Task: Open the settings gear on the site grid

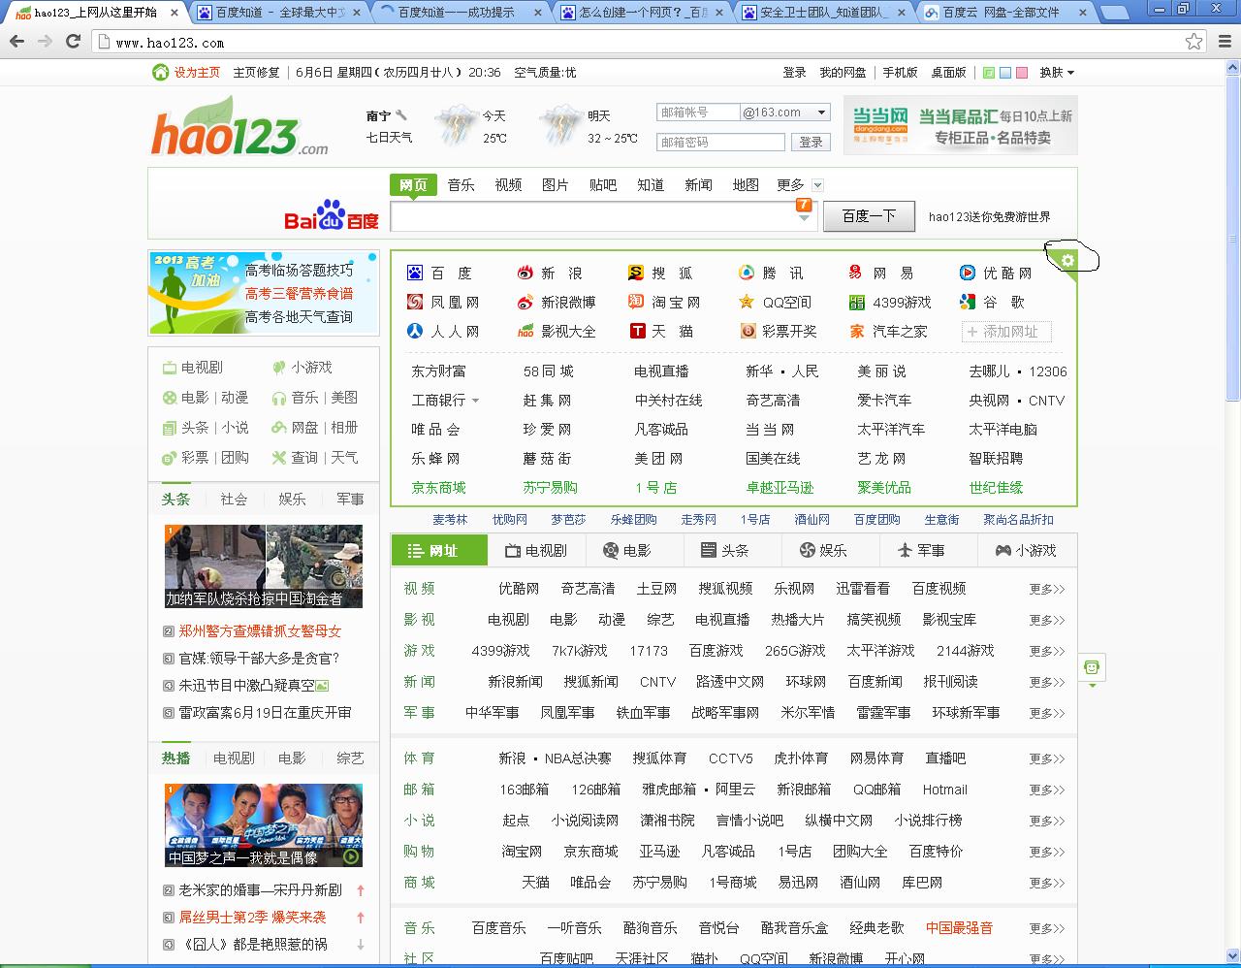Action: pos(1067,260)
